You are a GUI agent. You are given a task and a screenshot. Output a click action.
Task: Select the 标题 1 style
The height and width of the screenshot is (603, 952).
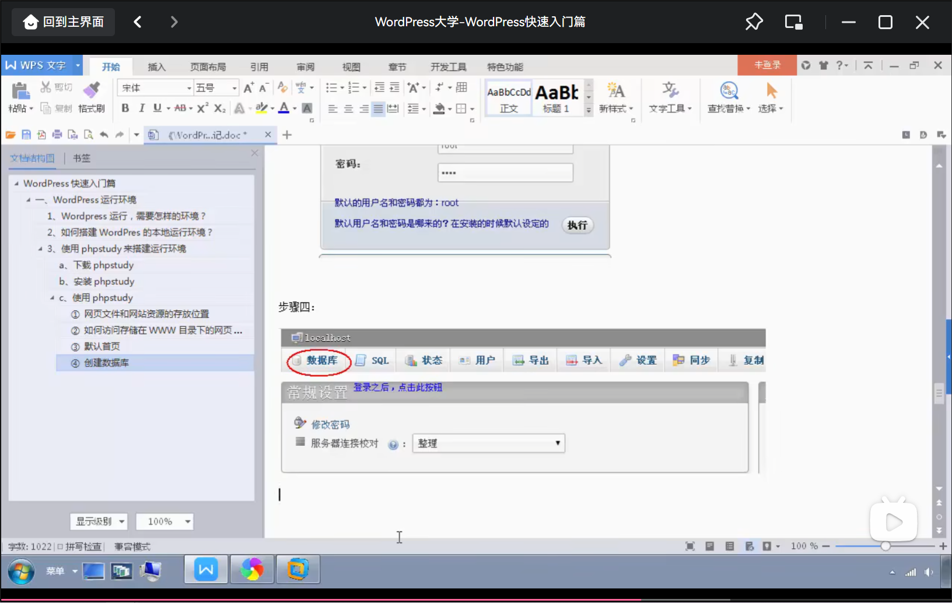557,98
